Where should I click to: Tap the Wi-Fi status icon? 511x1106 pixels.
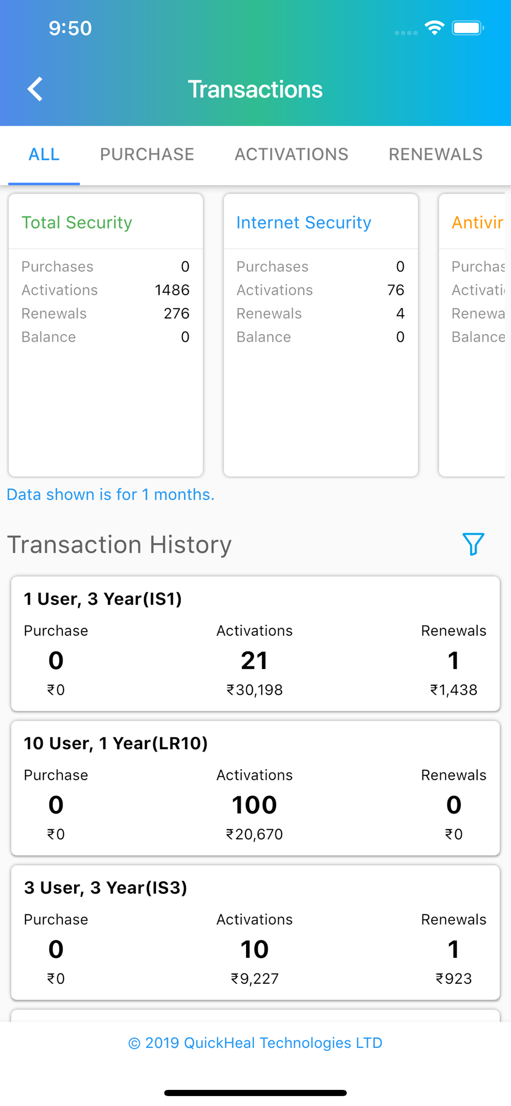435,28
